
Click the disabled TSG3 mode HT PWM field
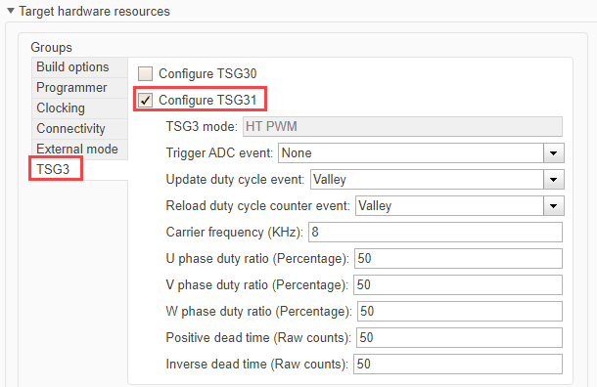pos(402,127)
